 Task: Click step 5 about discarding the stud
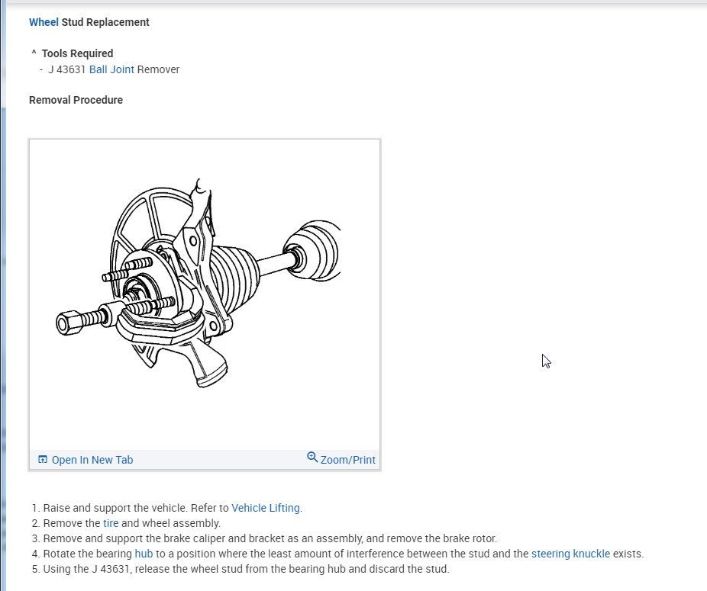click(x=241, y=569)
